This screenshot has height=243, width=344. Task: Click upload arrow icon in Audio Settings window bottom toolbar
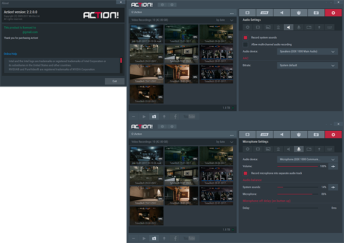point(164,117)
